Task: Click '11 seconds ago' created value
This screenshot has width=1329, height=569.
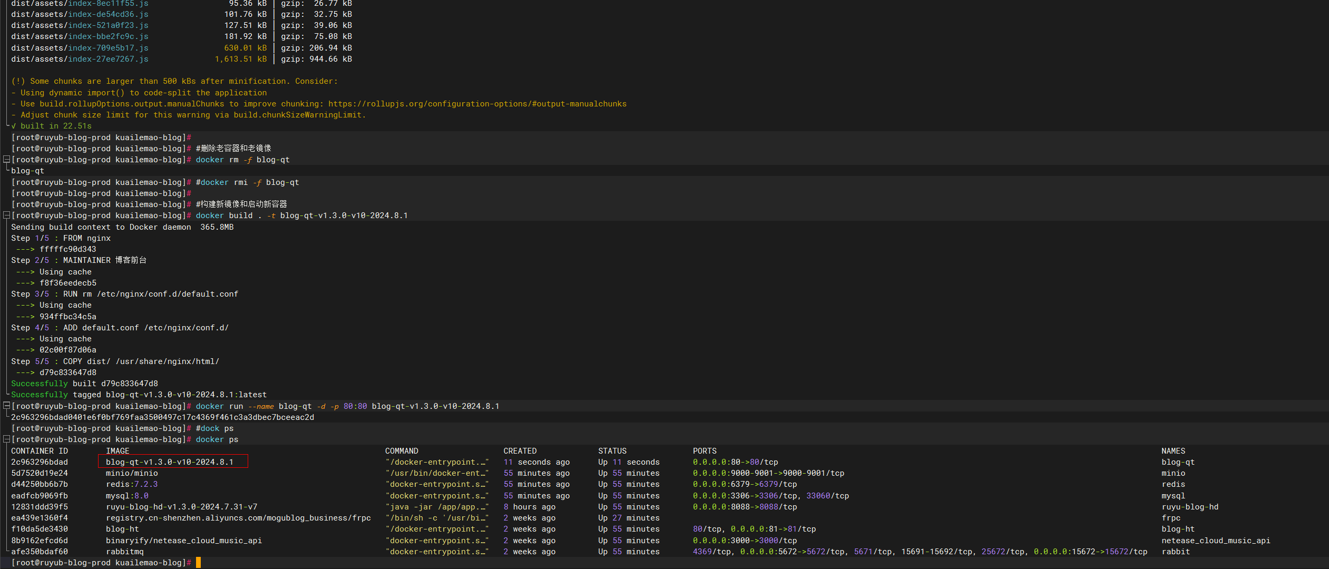Action: (536, 462)
